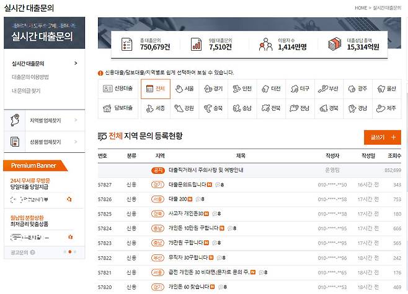The width and height of the screenshot is (408, 294).
Task: Choose the 부산 region map icon
Action: tap(323, 89)
